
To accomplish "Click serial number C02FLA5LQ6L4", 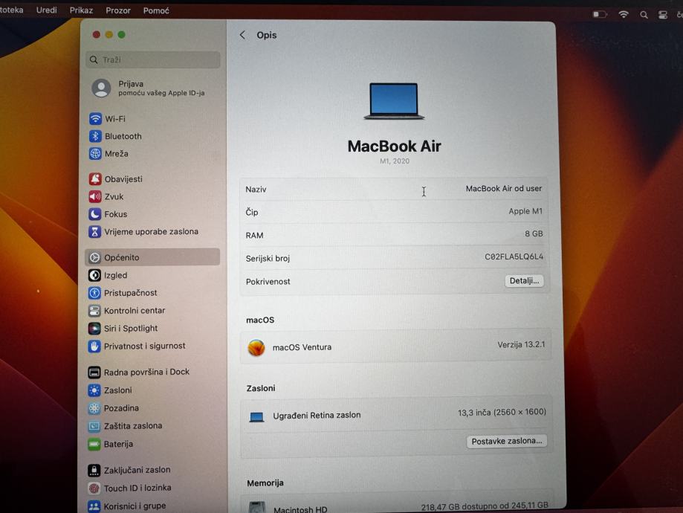I will [514, 256].
